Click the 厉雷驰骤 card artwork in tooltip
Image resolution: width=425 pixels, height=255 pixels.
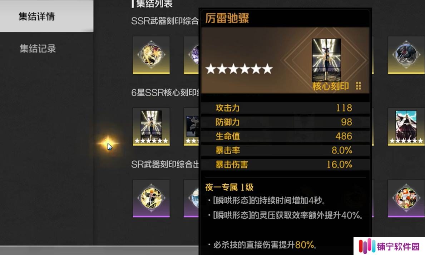point(327,60)
